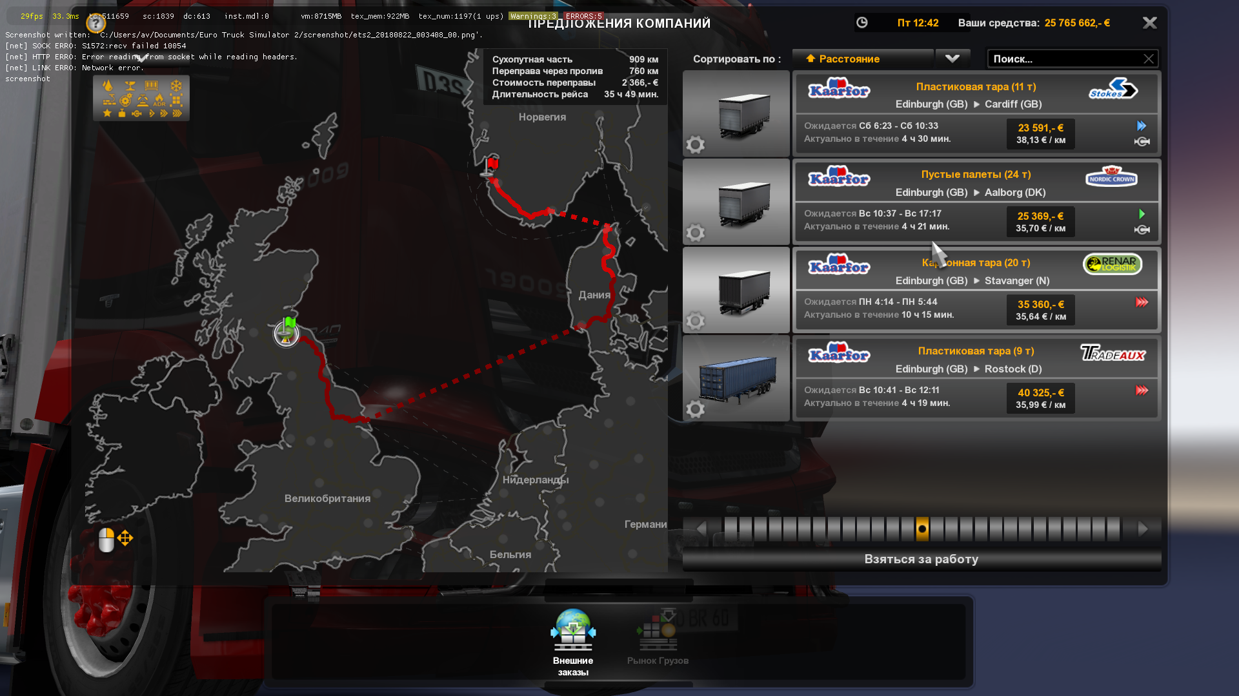Open trailer settings gear for Aalborg job
Image resolution: width=1239 pixels, height=696 pixels.
click(x=695, y=233)
